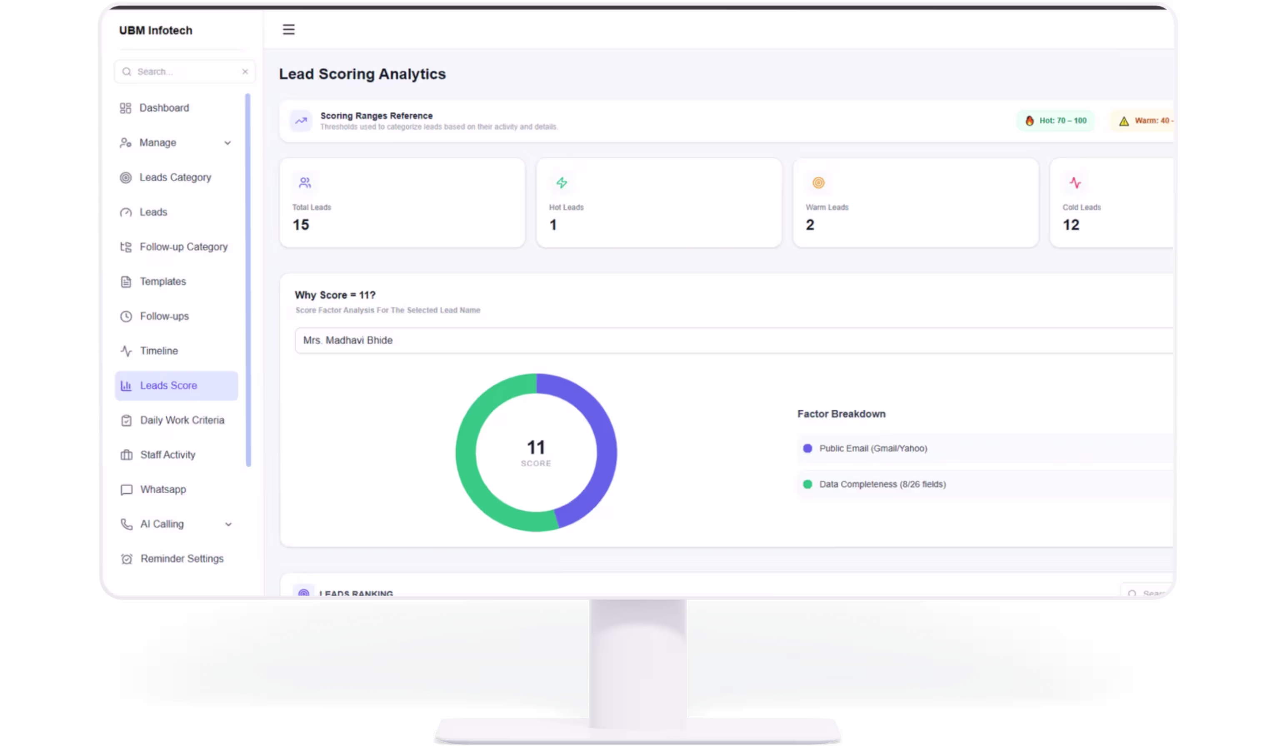Open the Templates menu item
This screenshot has width=1276, height=746.
click(x=163, y=281)
